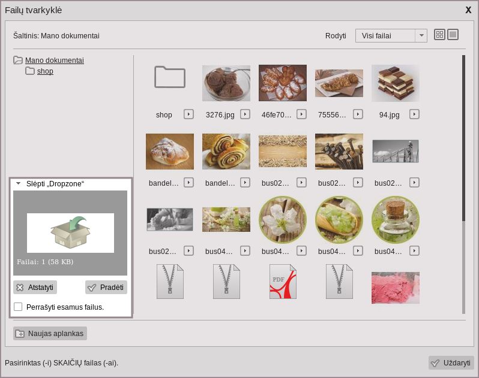The image size is (479, 378).
Task: Enable 'Perrašyti esamus failus' checkbox
Action: [x=18, y=307]
